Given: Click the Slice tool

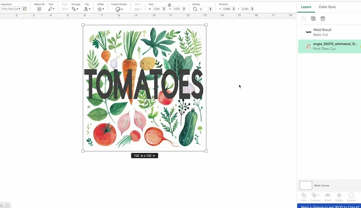Looking at the screenshot, I should (304, 197).
